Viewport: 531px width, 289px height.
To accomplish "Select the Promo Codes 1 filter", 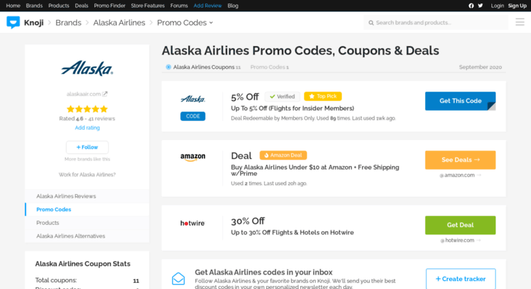I will pos(269,67).
